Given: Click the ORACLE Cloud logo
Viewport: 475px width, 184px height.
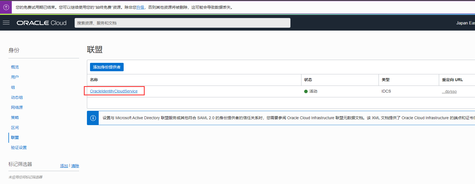Looking at the screenshot, I should click(x=41, y=23).
